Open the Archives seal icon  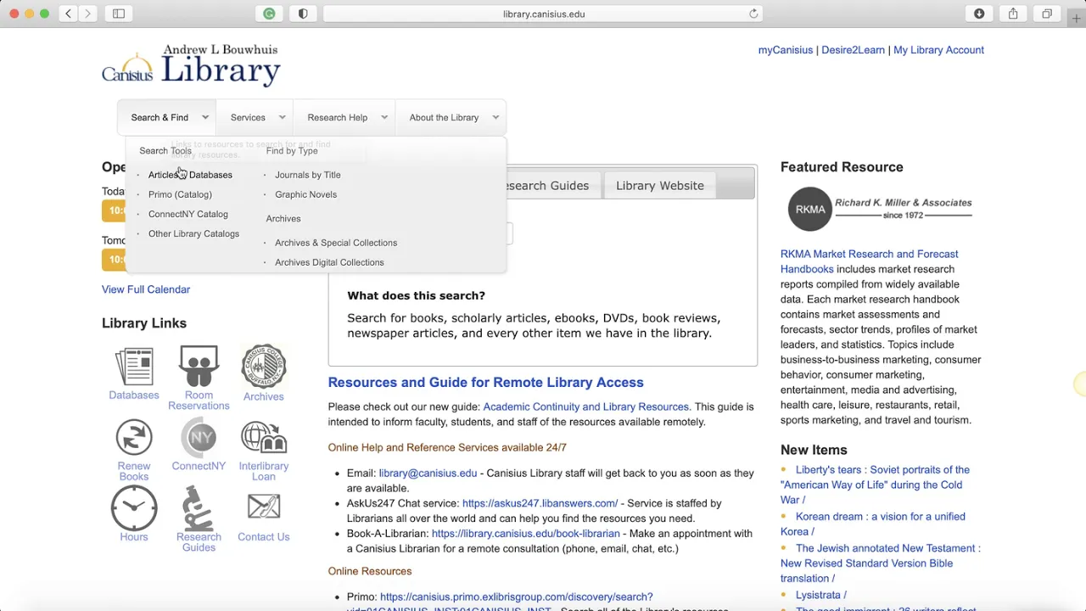264,367
